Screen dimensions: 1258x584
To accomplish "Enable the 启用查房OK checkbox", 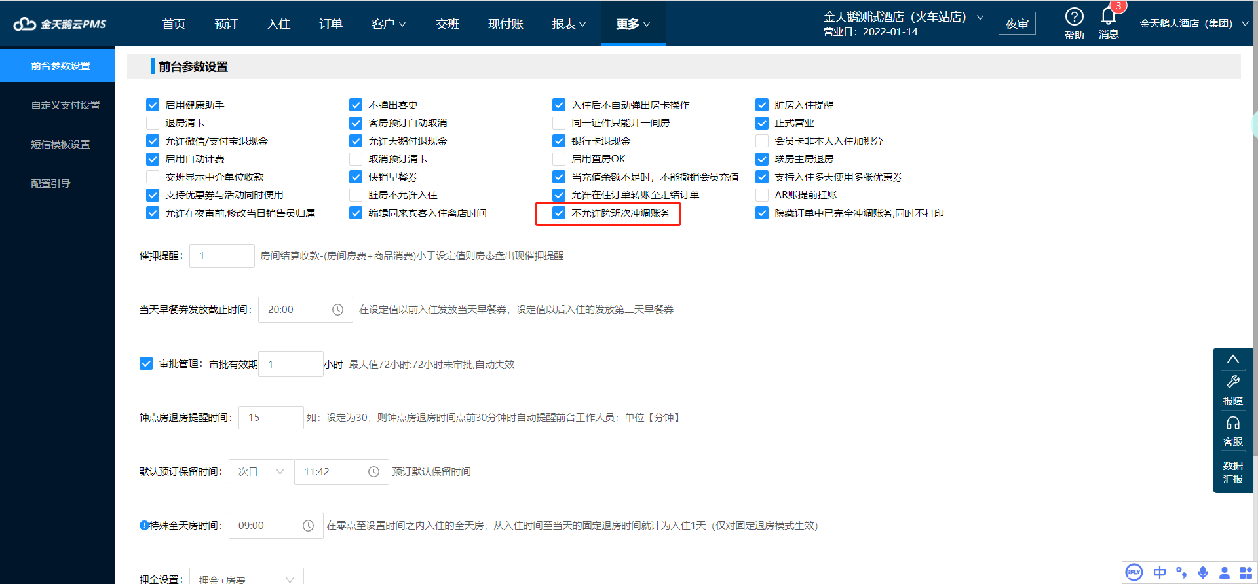I will [x=559, y=159].
